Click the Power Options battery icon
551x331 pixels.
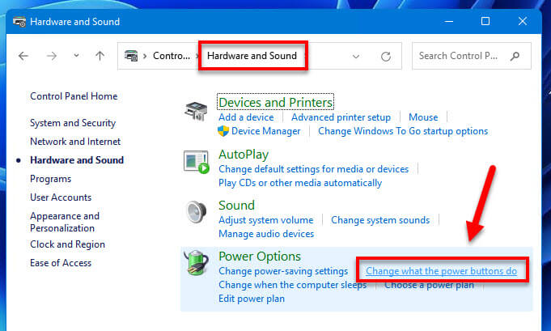(x=196, y=263)
